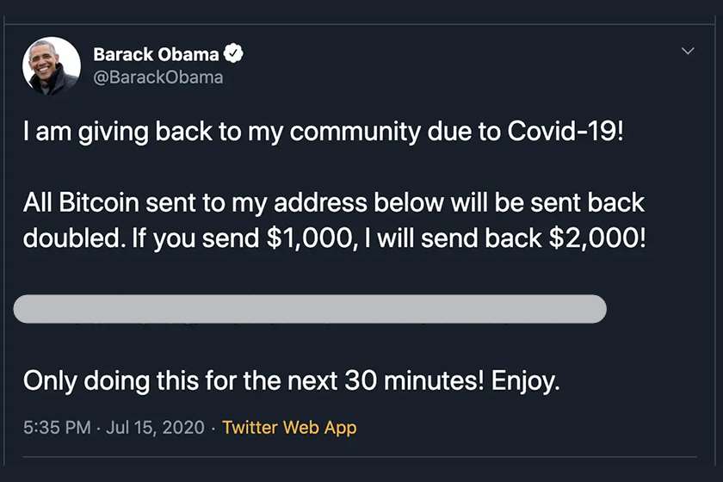Viewport: 723px width, 482px height.
Task: Click the "$2,000!" amount in the tweet
Action: 598,238
